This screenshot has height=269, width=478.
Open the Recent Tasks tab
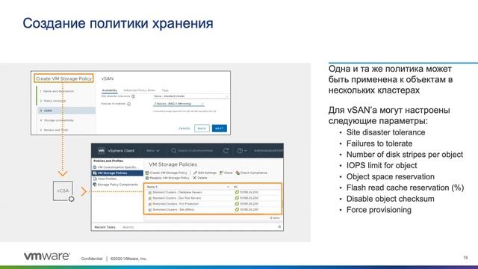[105, 227]
